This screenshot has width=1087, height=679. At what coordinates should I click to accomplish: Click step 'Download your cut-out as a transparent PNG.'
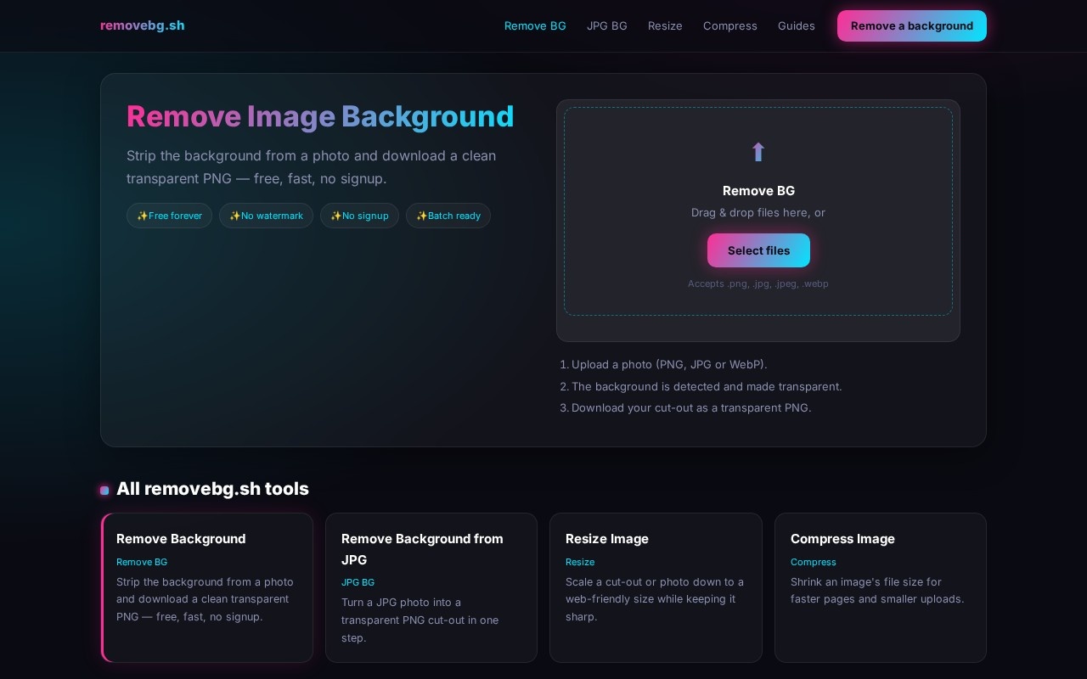[x=691, y=407]
